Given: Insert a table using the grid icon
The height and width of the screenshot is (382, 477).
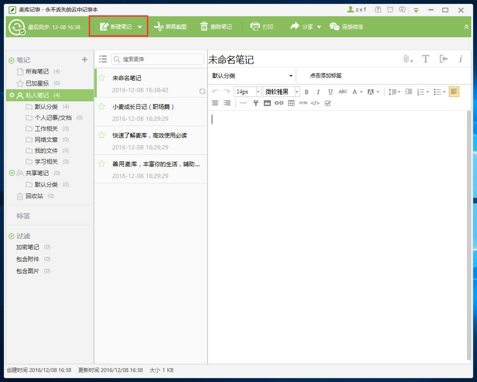Looking at the screenshot, I should tap(291, 103).
